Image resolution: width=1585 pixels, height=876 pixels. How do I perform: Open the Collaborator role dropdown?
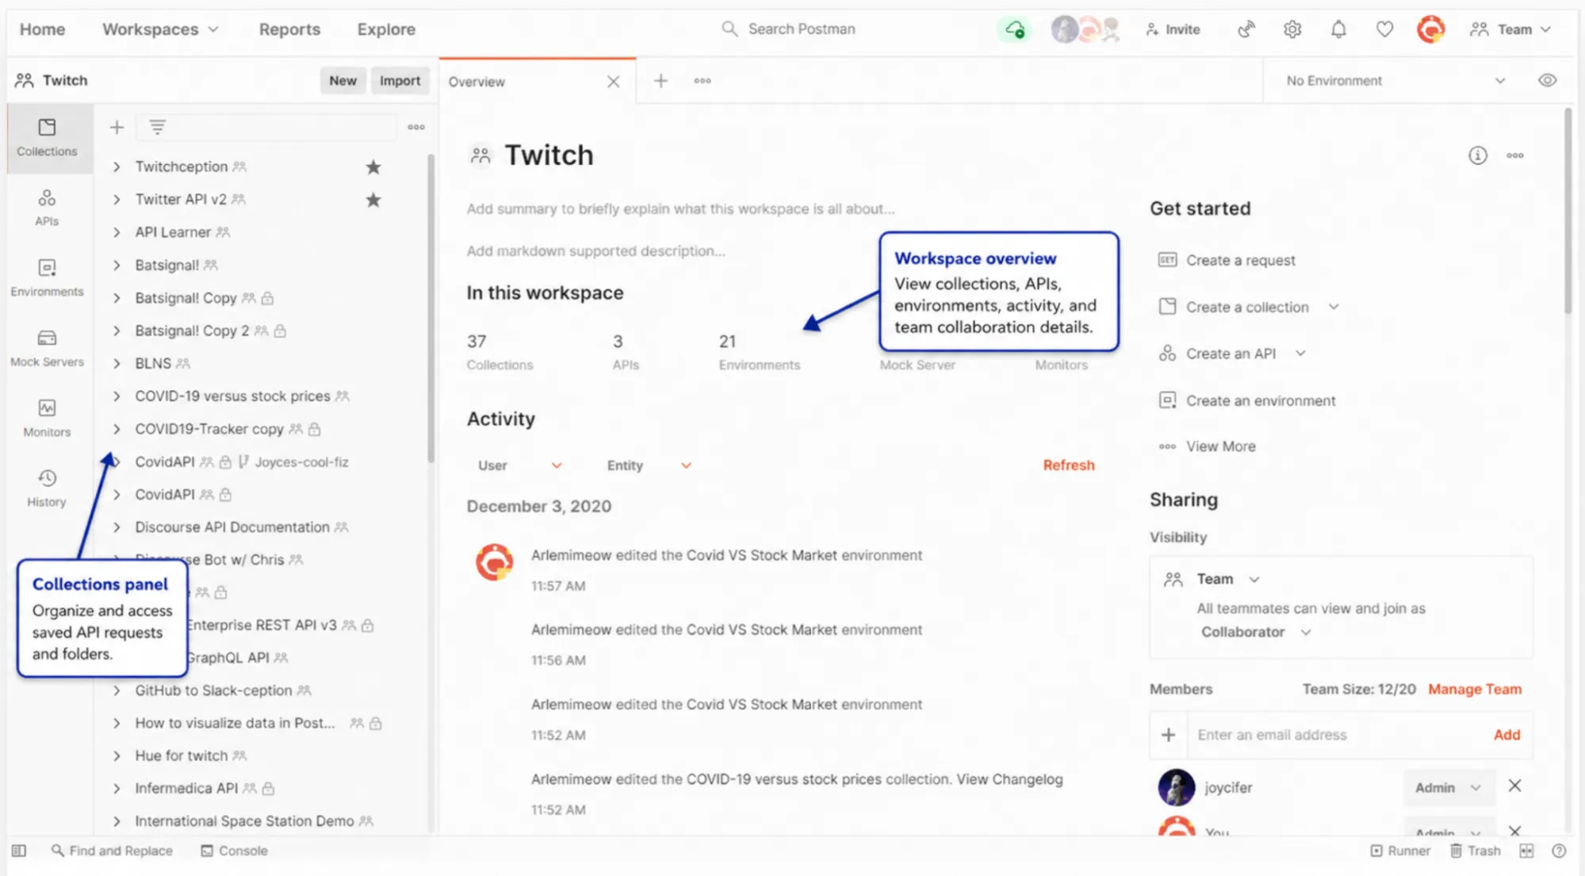(x=1256, y=632)
